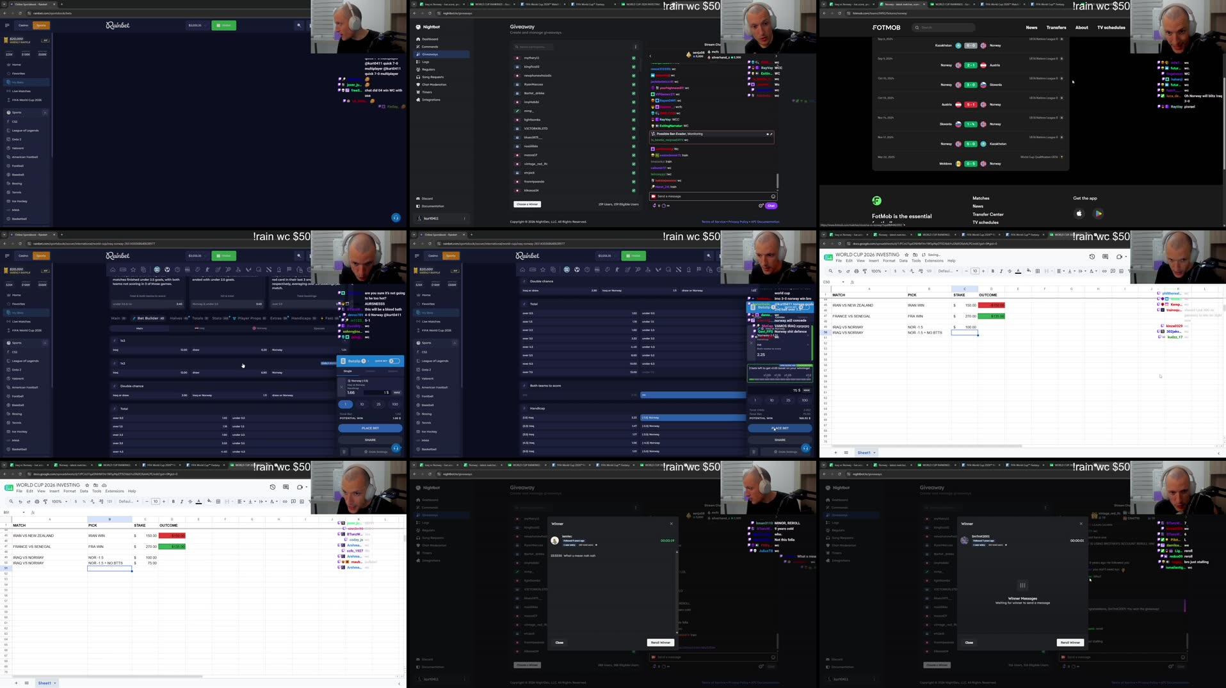Click borders icon in Sheets window with C50 selected
The height and width of the screenshot is (688, 1226).
[1038, 271]
